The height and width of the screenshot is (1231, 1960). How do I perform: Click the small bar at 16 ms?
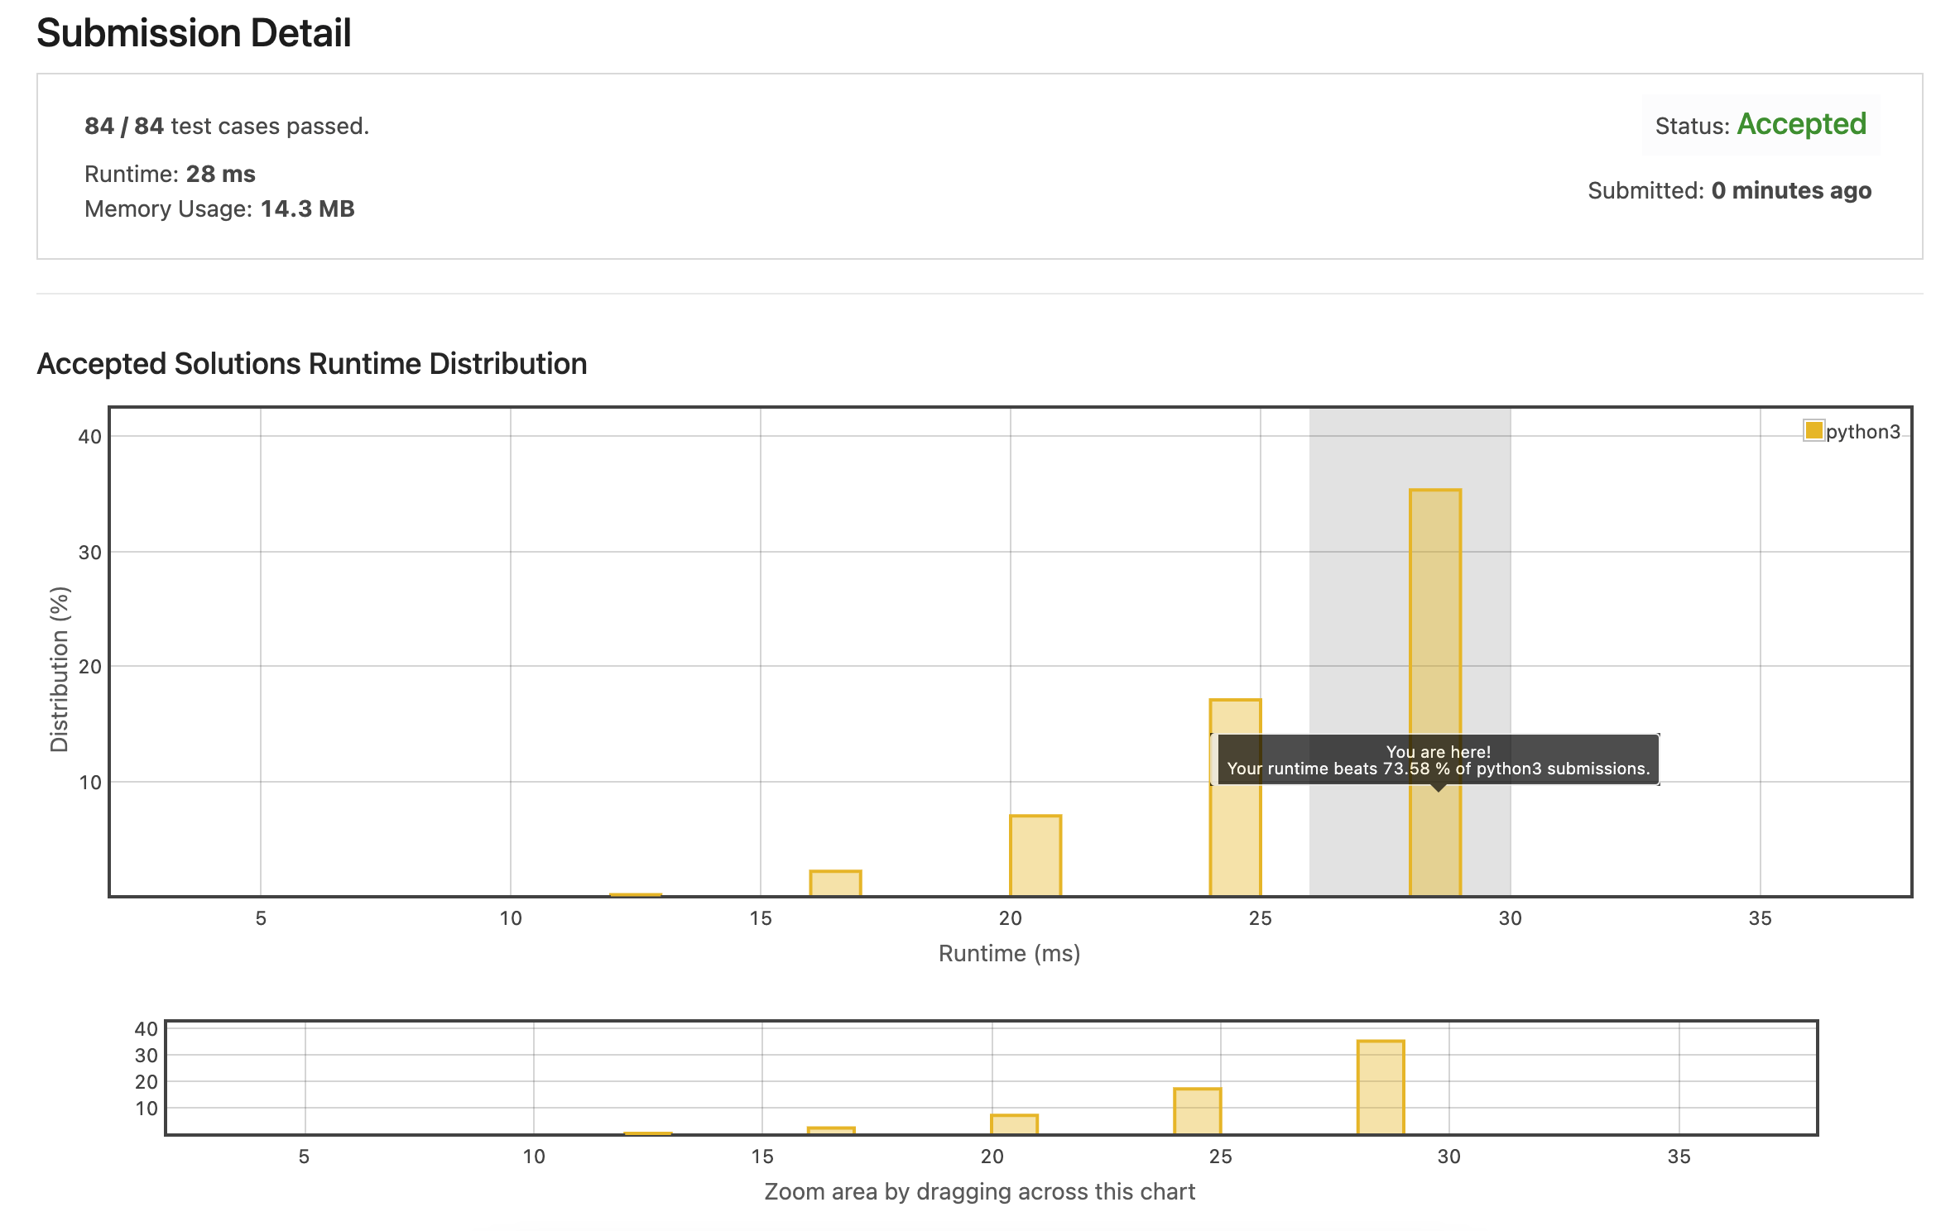835,883
